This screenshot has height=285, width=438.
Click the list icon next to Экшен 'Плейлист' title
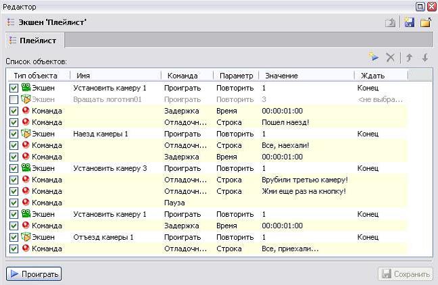11,22
